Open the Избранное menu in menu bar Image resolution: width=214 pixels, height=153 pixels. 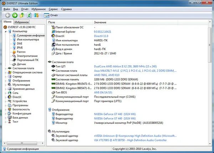pos(39,9)
